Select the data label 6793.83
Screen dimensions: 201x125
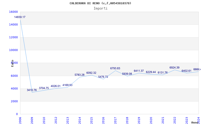click(115, 68)
